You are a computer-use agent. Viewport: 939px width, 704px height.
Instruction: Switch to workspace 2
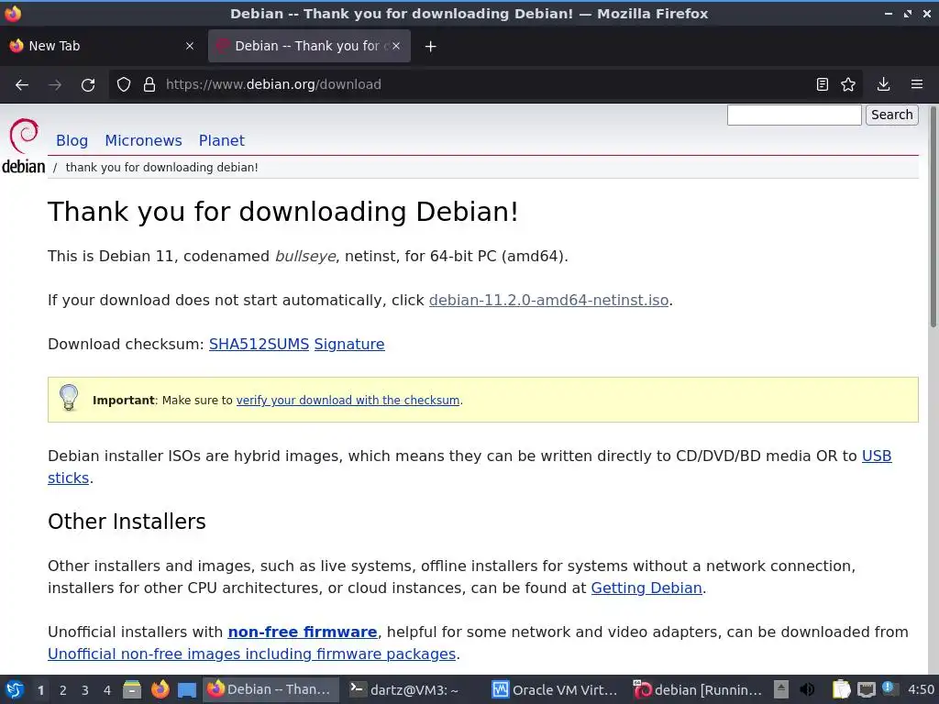(63, 690)
